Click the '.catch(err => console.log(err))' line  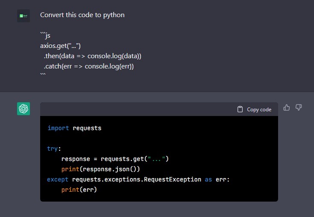(x=89, y=66)
